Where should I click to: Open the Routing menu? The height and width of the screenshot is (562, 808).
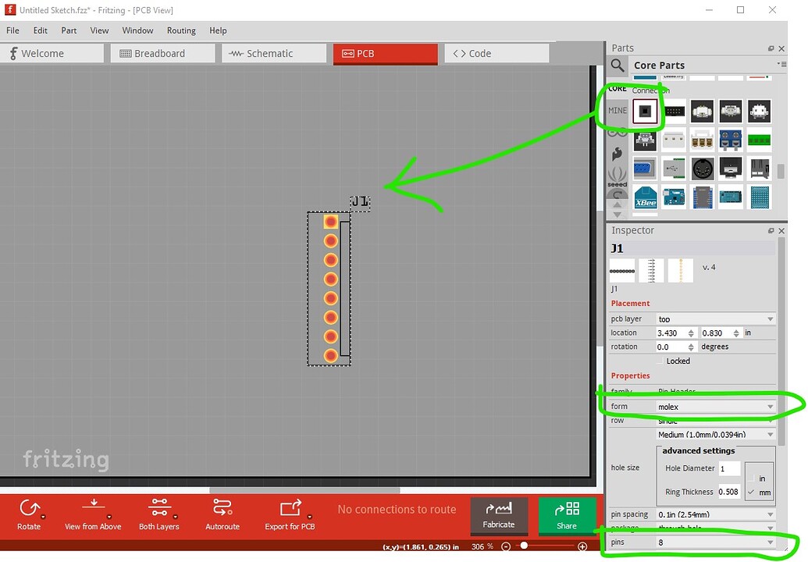coord(181,30)
